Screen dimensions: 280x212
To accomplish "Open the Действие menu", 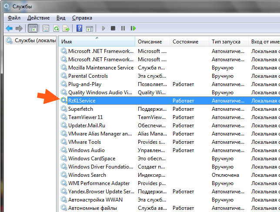I will pyautogui.click(x=38, y=18).
